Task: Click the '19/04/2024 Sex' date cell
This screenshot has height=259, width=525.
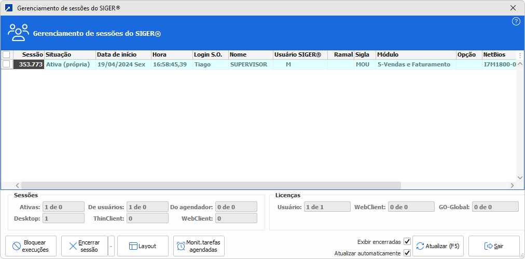Action: (123, 64)
